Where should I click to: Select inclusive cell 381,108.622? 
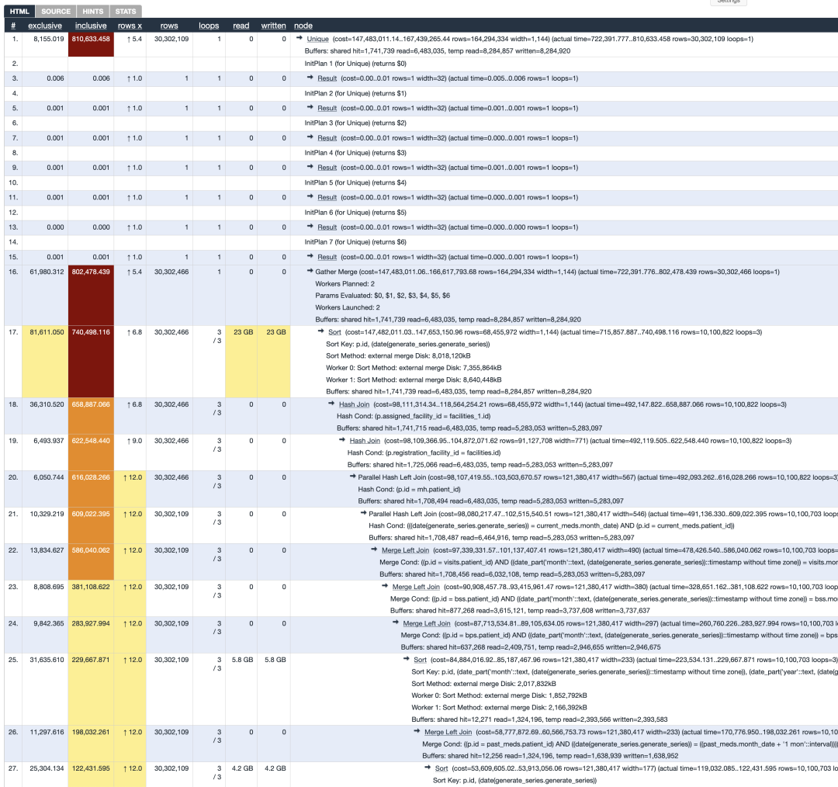(x=91, y=598)
